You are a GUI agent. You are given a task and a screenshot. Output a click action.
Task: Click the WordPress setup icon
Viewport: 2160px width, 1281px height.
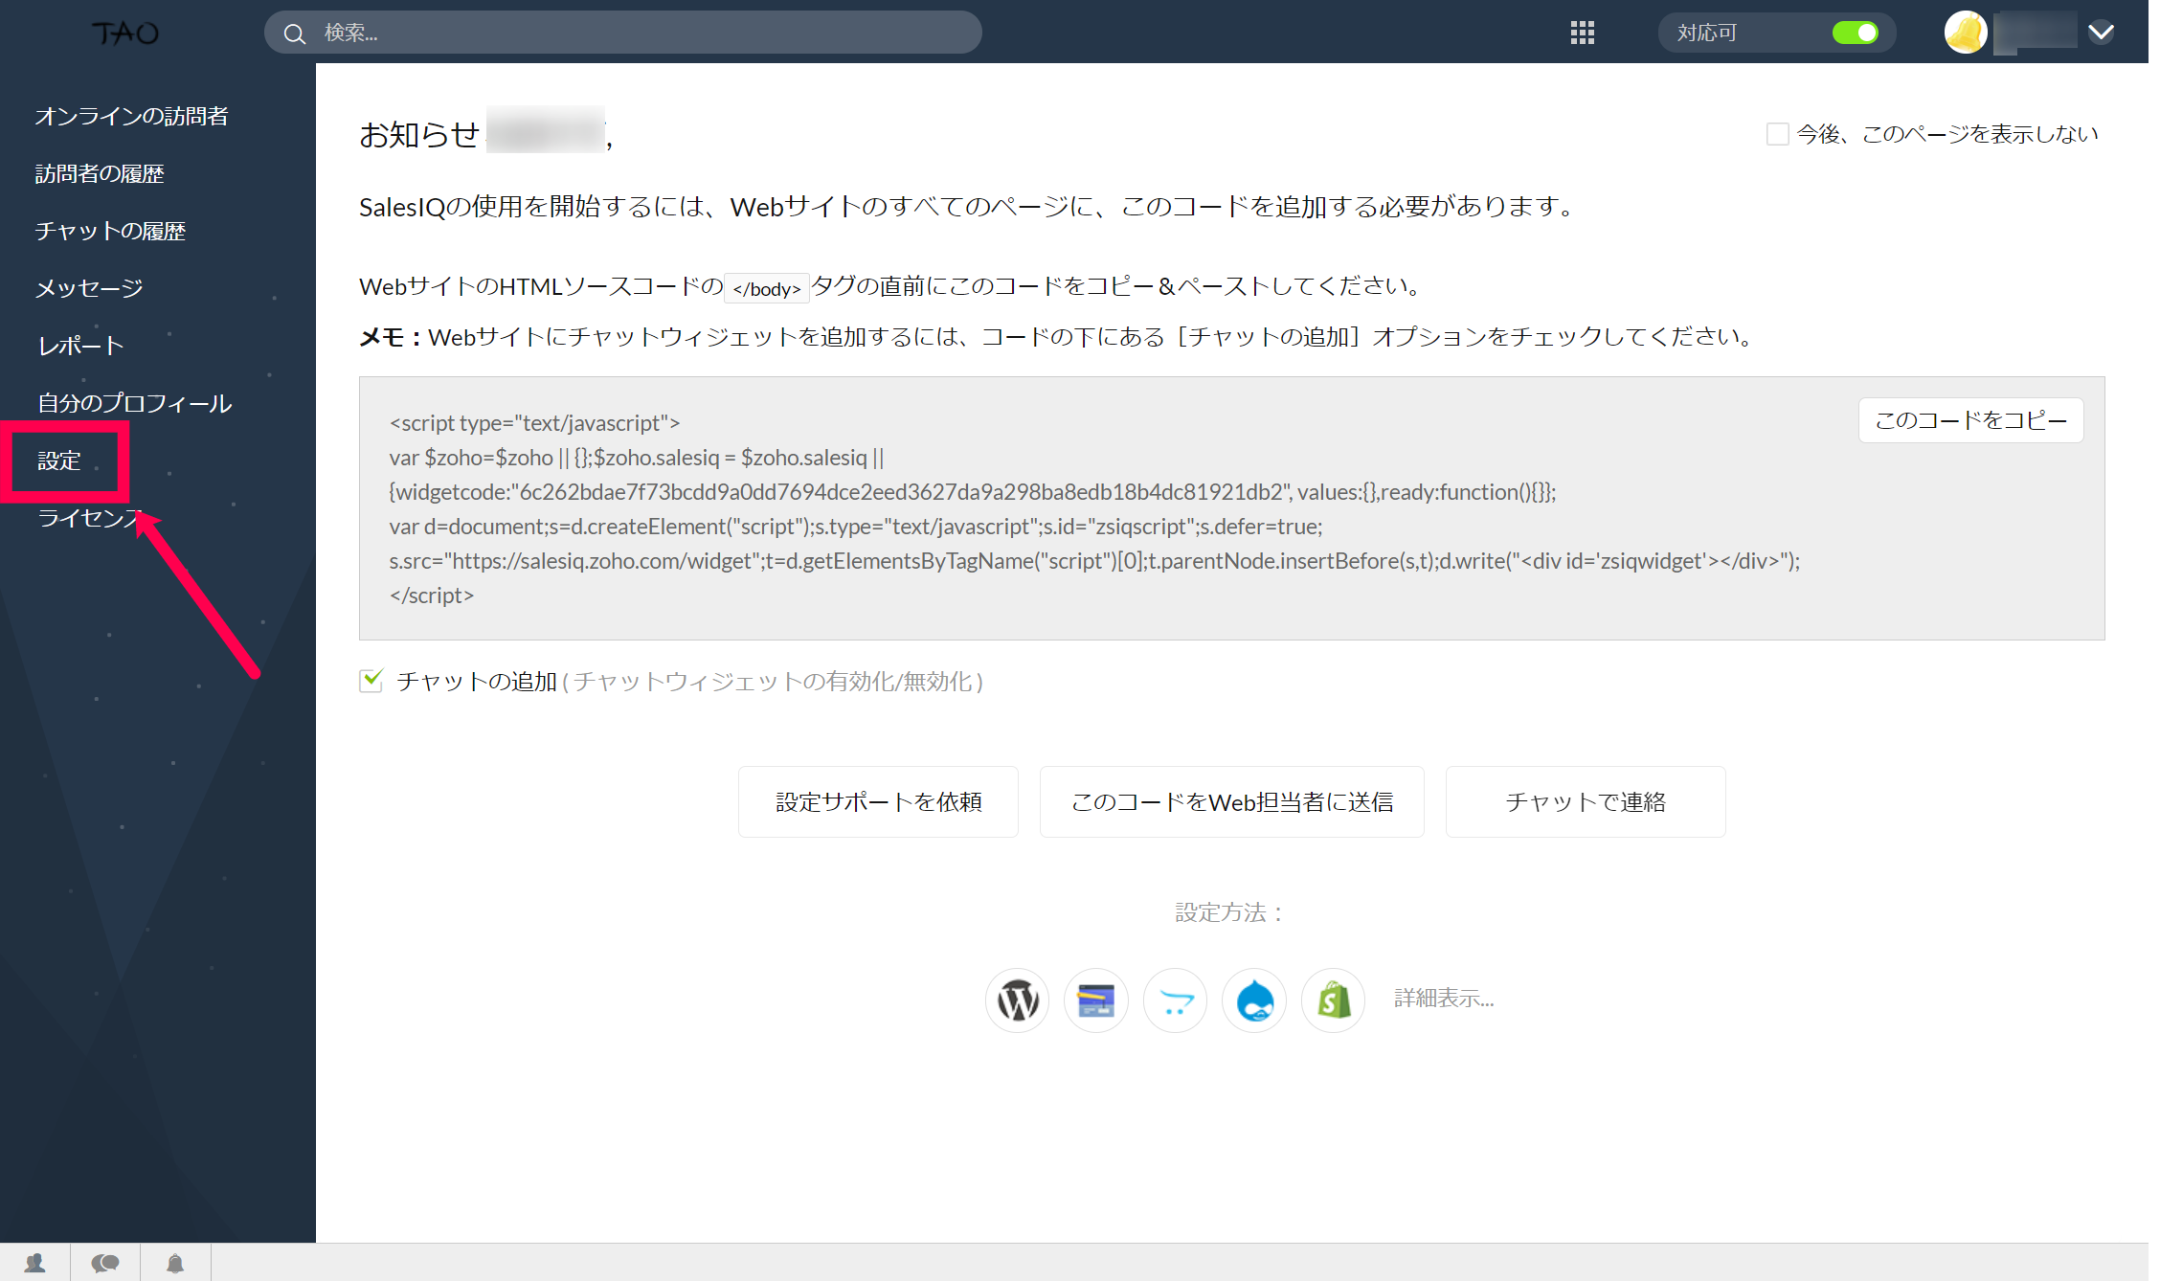pos(1017,1000)
